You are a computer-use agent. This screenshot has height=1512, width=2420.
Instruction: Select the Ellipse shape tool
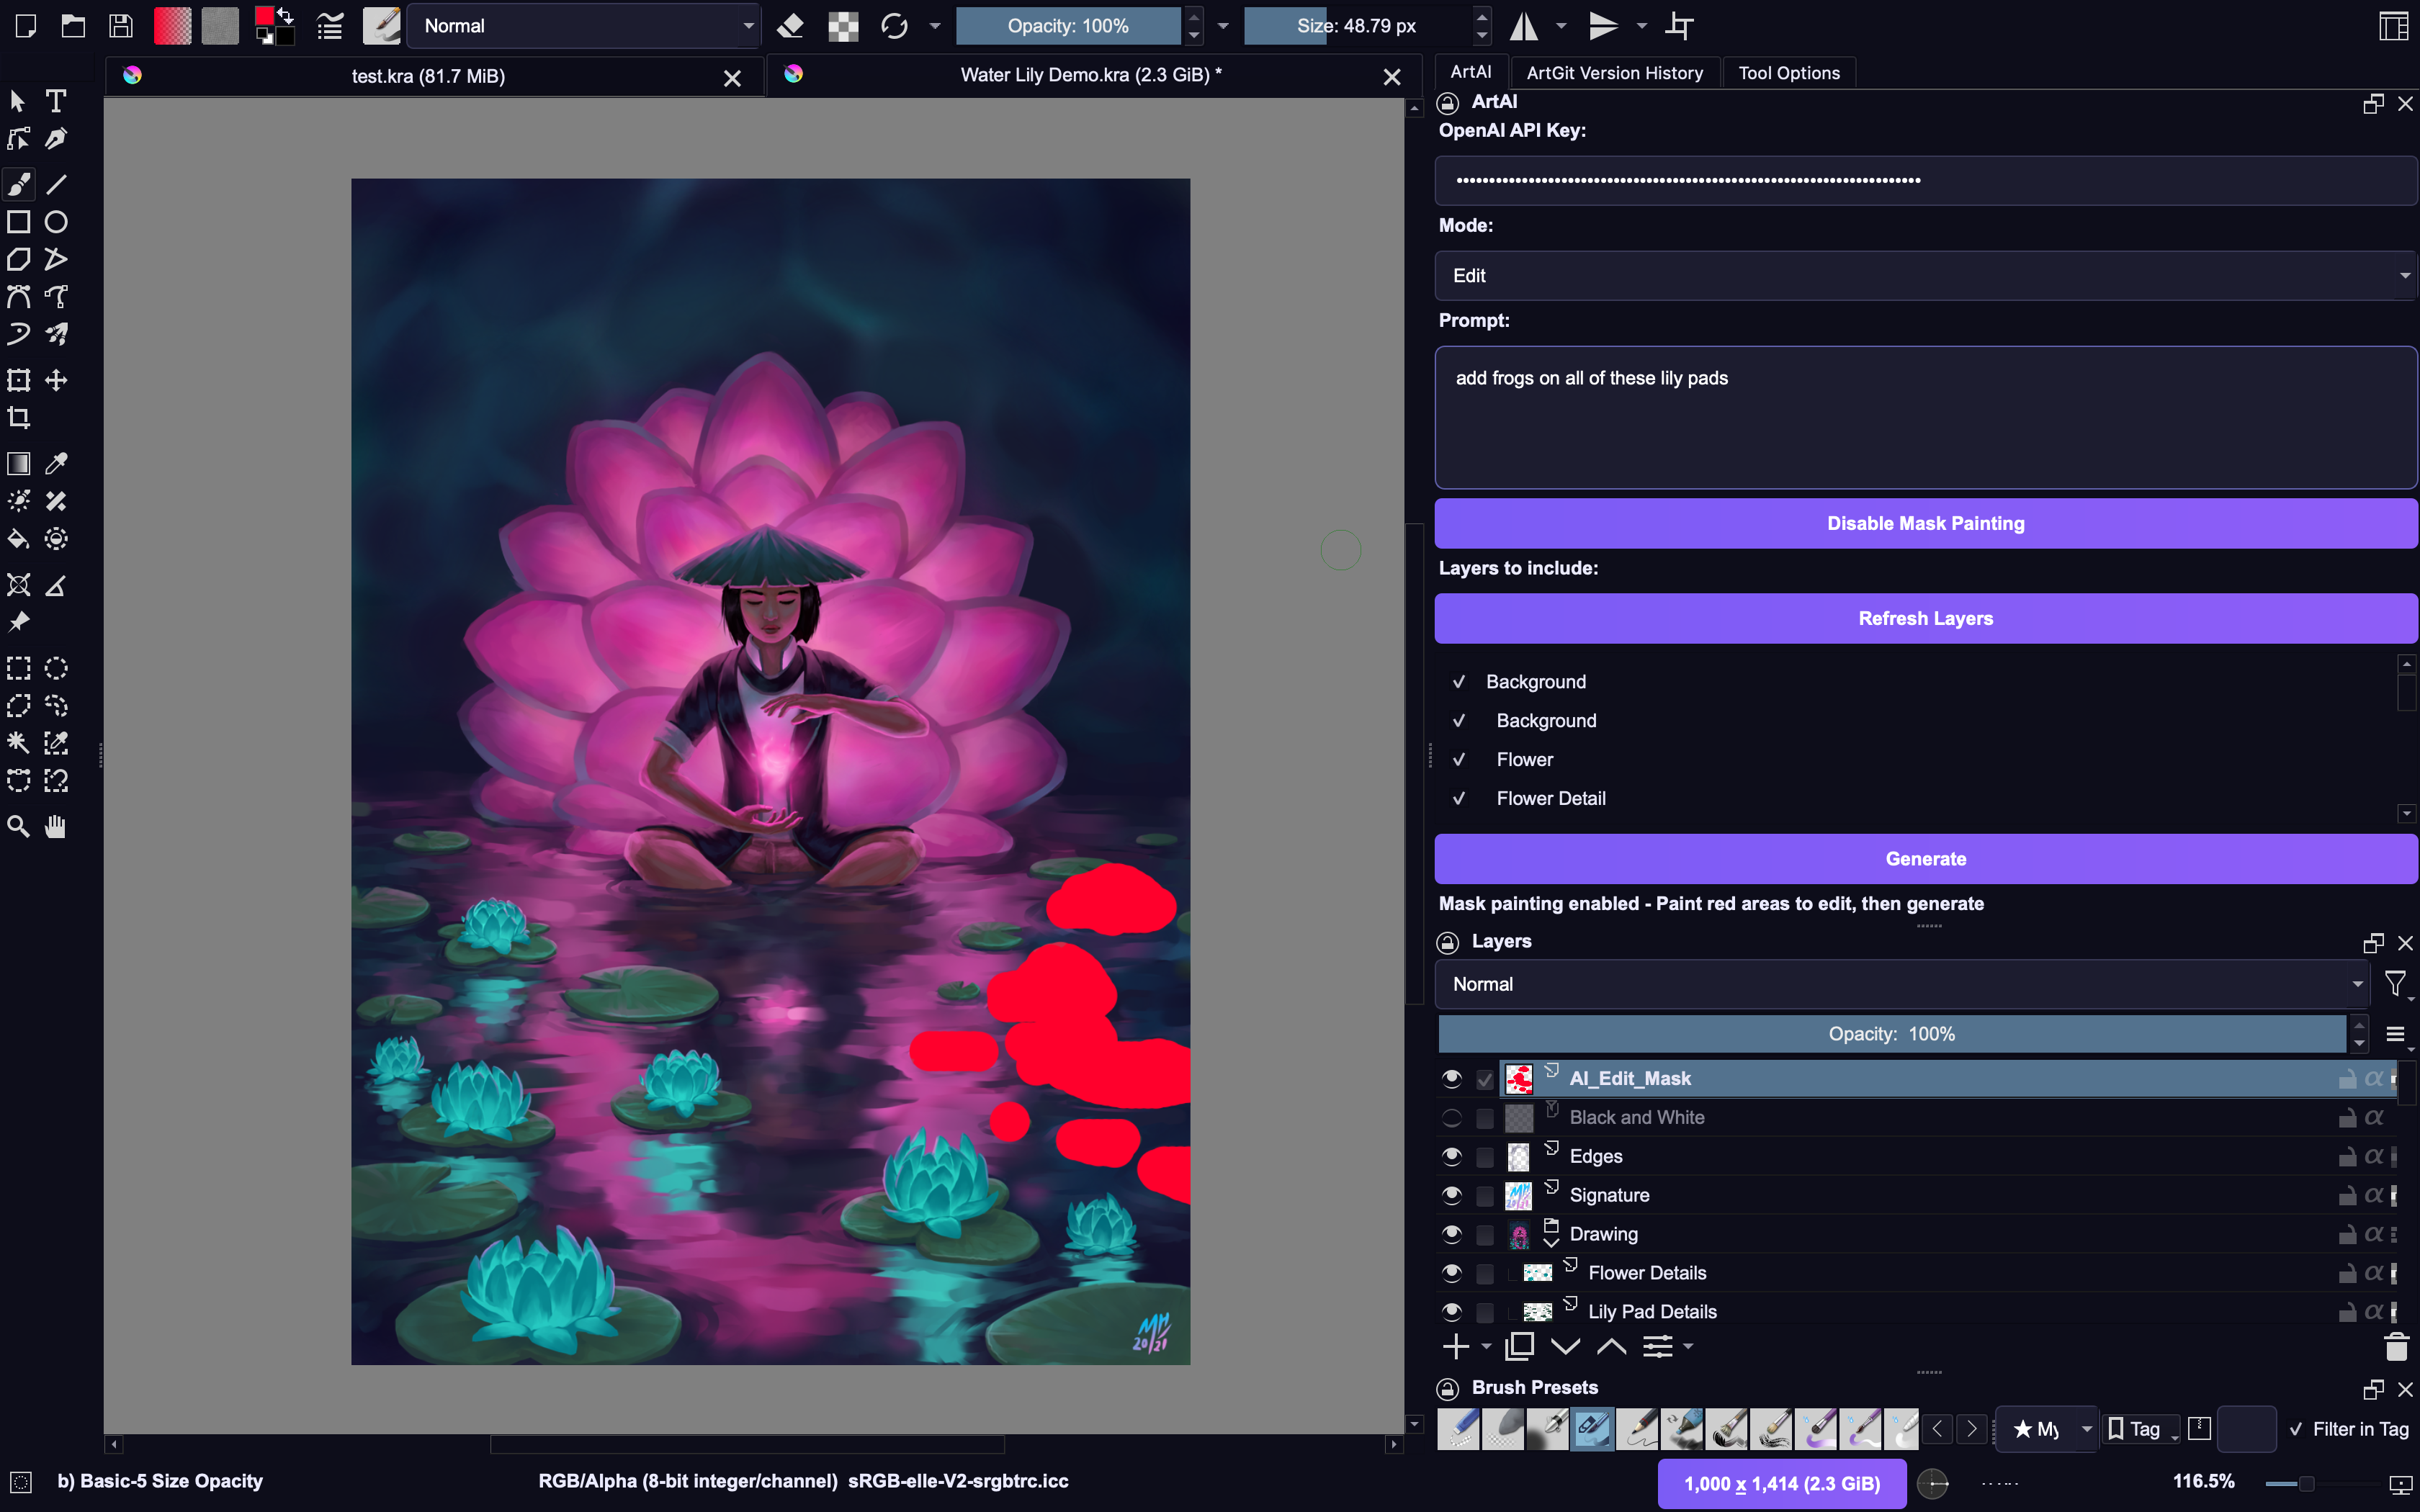(x=56, y=222)
